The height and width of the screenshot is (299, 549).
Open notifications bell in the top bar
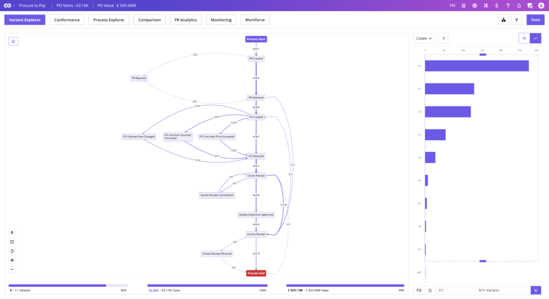point(519,5)
